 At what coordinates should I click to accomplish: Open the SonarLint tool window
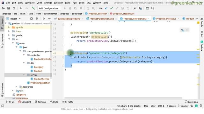pos(25,102)
